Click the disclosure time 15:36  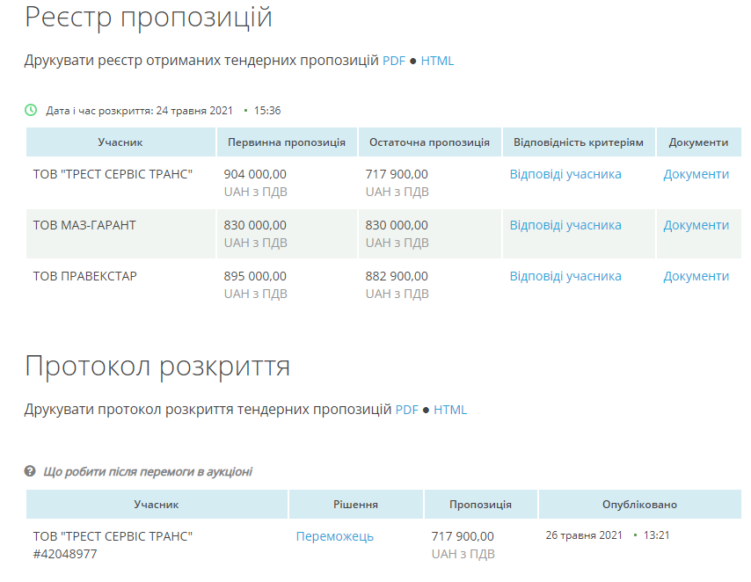[x=267, y=111]
